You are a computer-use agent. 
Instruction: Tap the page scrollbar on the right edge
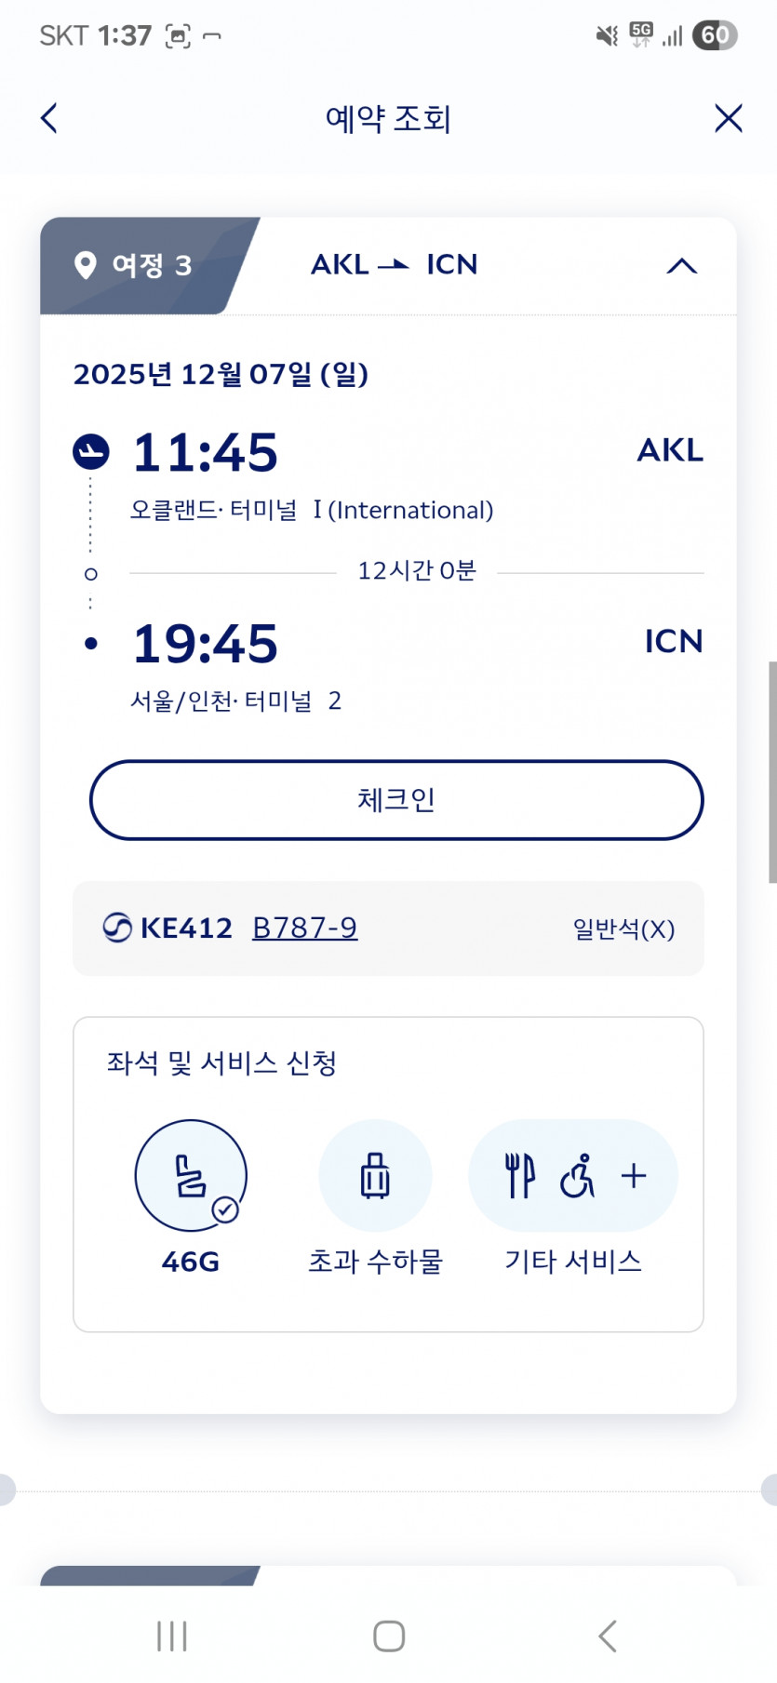click(771, 772)
